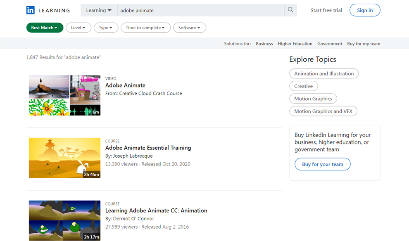This screenshot has height=241, width=409.
Task: Select the Creative topic chip
Action: point(303,86)
